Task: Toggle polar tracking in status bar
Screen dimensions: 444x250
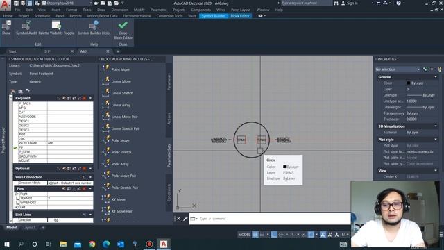Action: click(x=281, y=235)
